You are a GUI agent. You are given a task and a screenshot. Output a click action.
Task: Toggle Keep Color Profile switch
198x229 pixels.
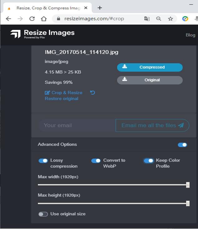(149, 161)
